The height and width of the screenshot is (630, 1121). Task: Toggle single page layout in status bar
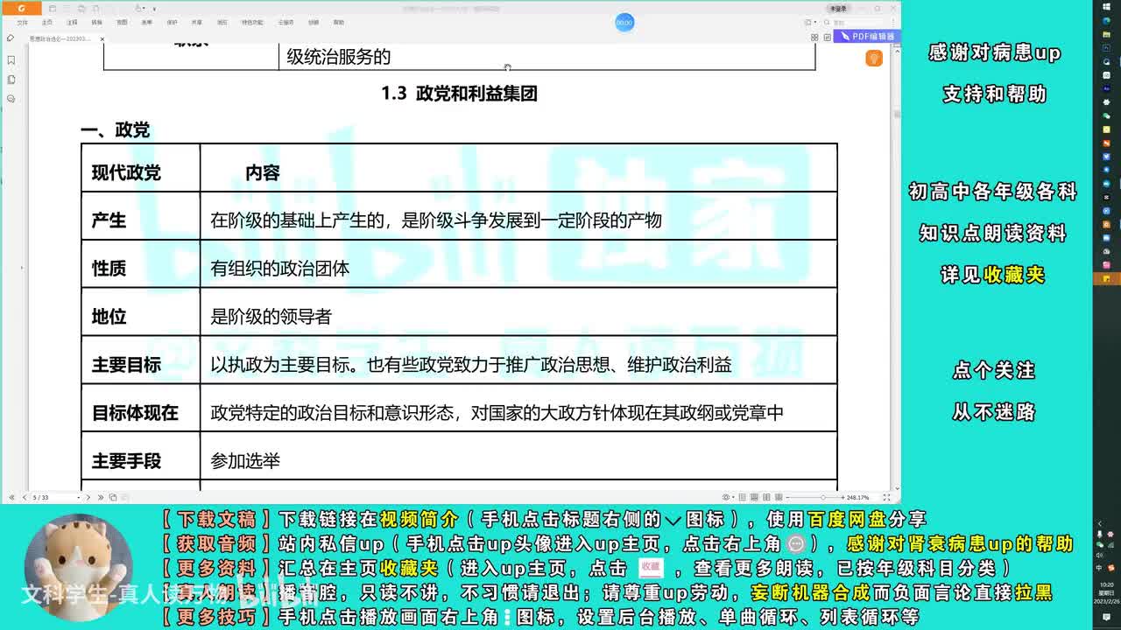tap(742, 497)
